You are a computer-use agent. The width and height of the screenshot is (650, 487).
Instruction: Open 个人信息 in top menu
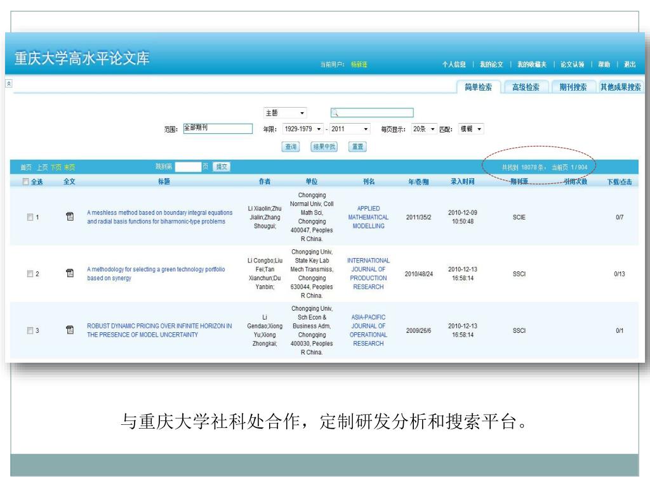click(x=454, y=64)
